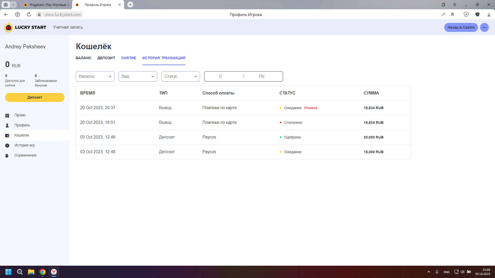
Task: Click the Промо gift icon in sidebar
Action: pos(7,115)
